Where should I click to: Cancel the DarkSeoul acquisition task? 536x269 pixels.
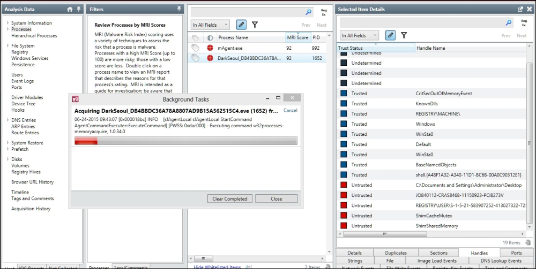[x=290, y=111]
